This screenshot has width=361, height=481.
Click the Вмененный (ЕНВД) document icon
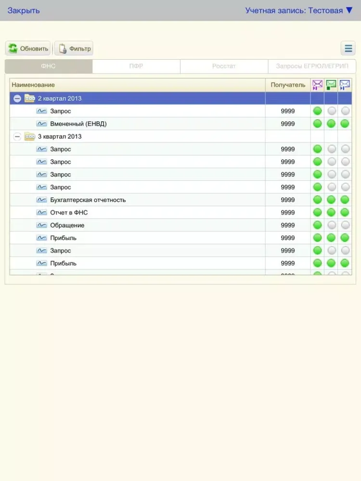pos(41,124)
